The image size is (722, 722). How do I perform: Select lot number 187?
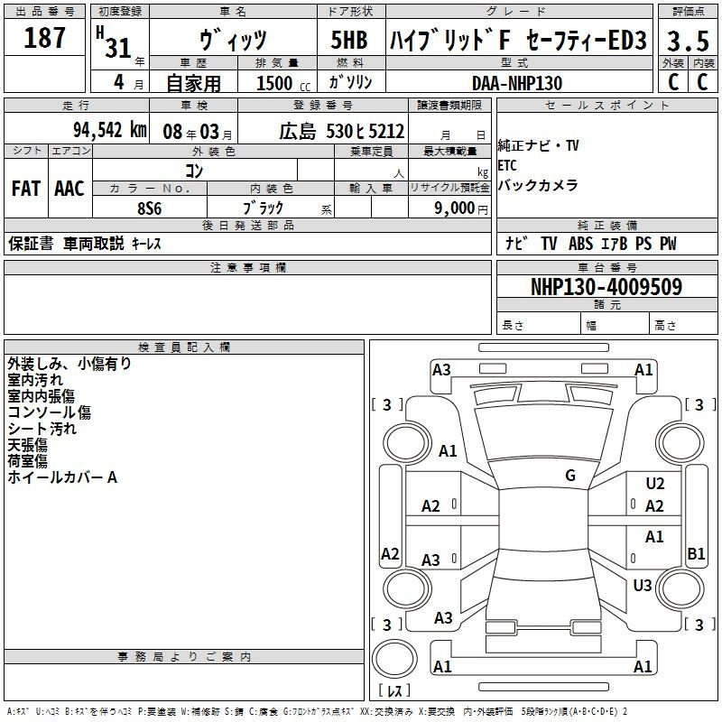tap(44, 38)
